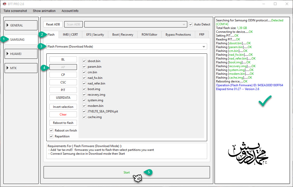Switch to the ROM Editor tab
This screenshot has width=293, height=187.
tap(149, 35)
